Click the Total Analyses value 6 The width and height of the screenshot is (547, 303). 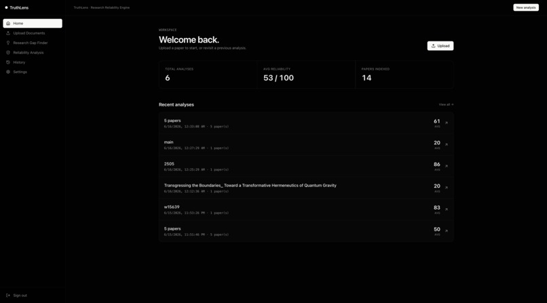pos(168,78)
